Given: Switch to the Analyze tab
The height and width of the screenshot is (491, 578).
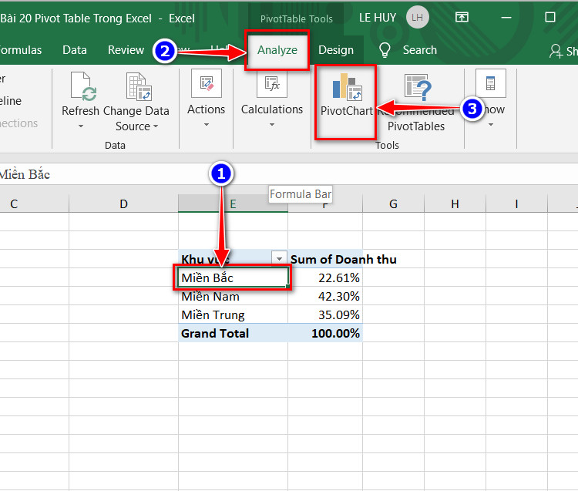Looking at the screenshot, I should [277, 50].
